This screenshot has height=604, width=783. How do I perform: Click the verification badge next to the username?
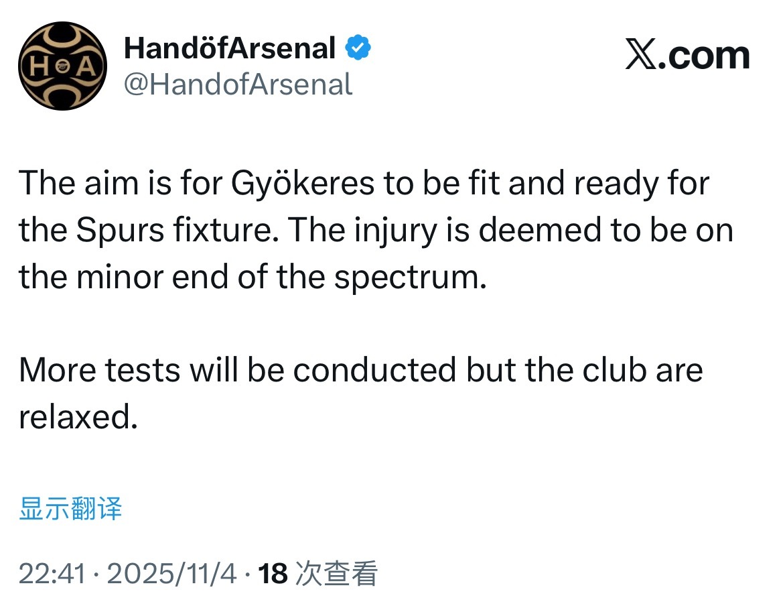click(358, 47)
